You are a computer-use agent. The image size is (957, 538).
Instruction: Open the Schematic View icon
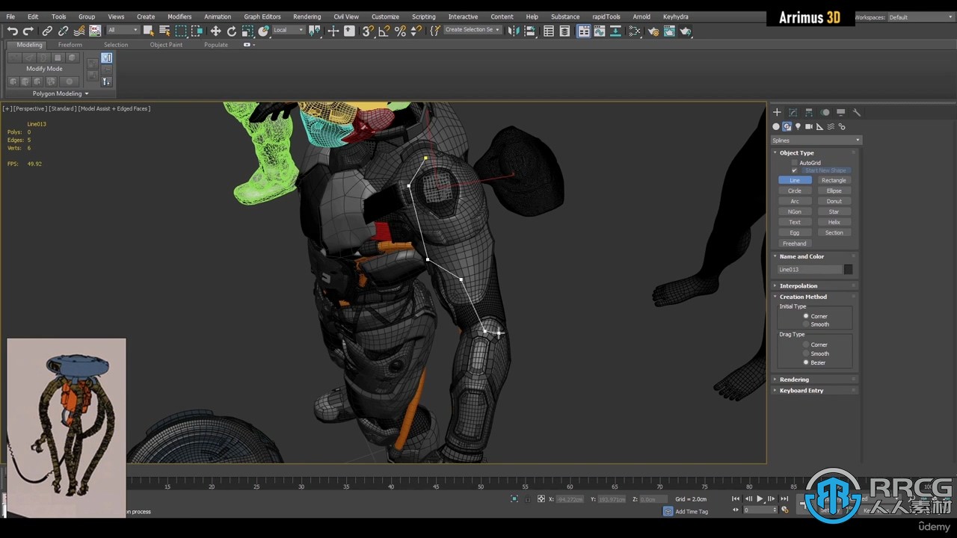coord(635,31)
